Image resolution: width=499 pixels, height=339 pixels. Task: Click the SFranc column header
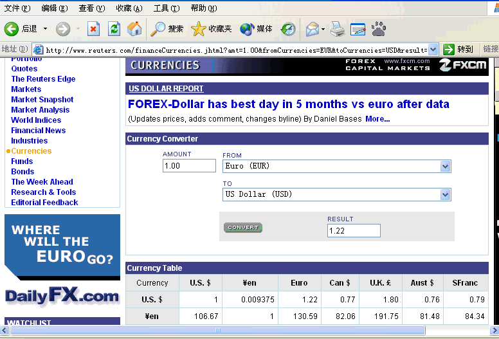465,283
